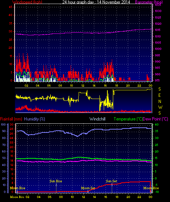
Task: Click the Rainfall (mm) legend label
Action: (11, 119)
